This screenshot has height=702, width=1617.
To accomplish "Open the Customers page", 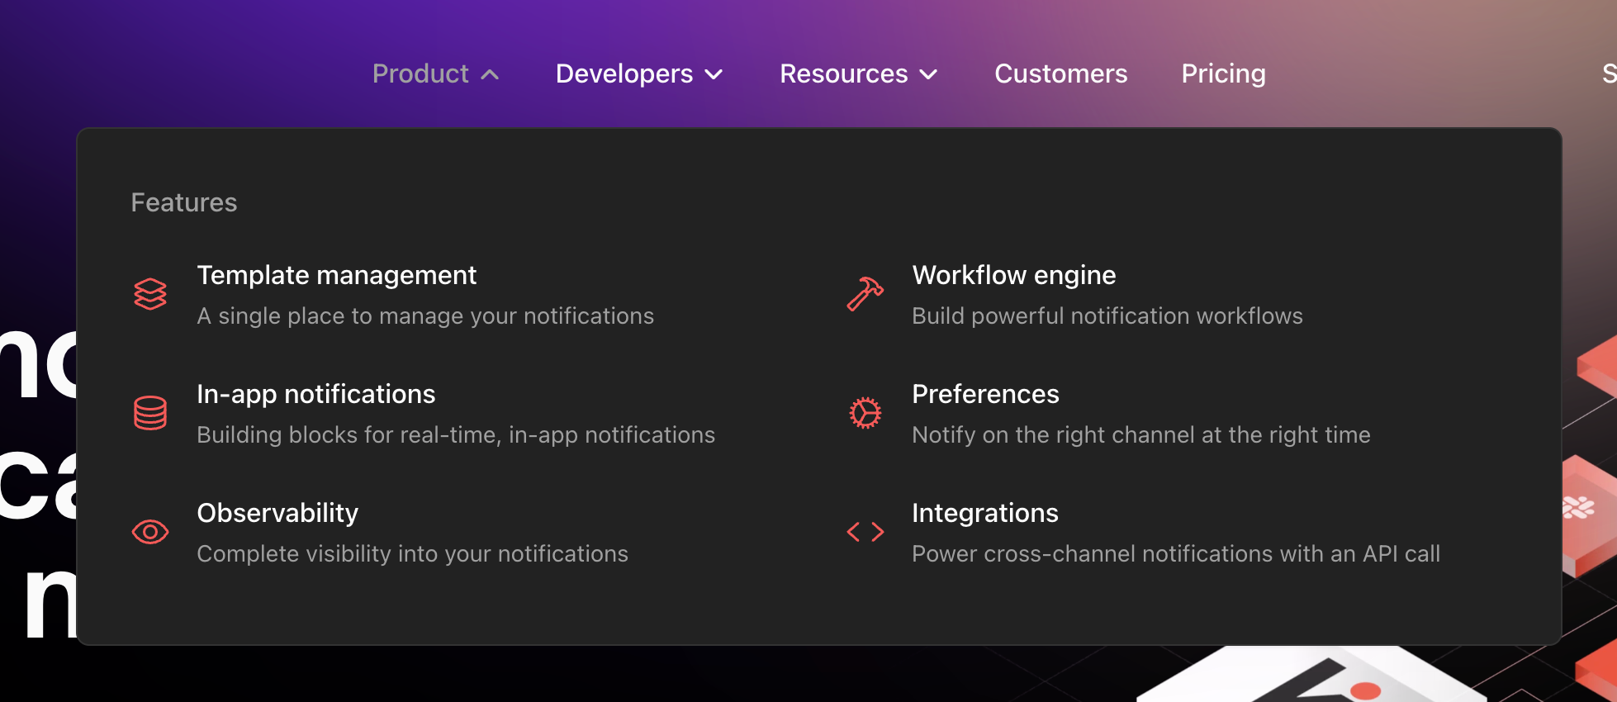I will pos(1060,74).
